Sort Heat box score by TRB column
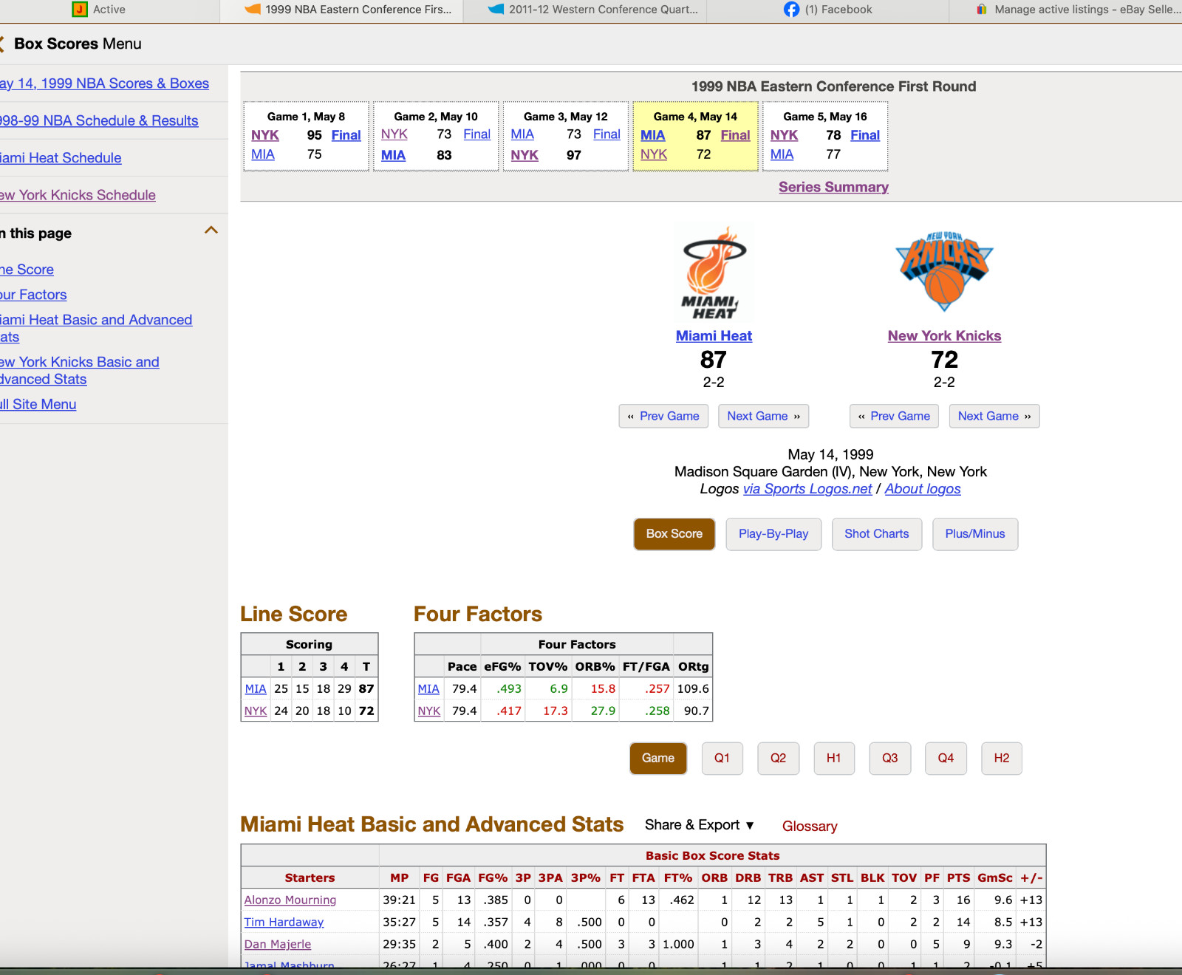 780,878
